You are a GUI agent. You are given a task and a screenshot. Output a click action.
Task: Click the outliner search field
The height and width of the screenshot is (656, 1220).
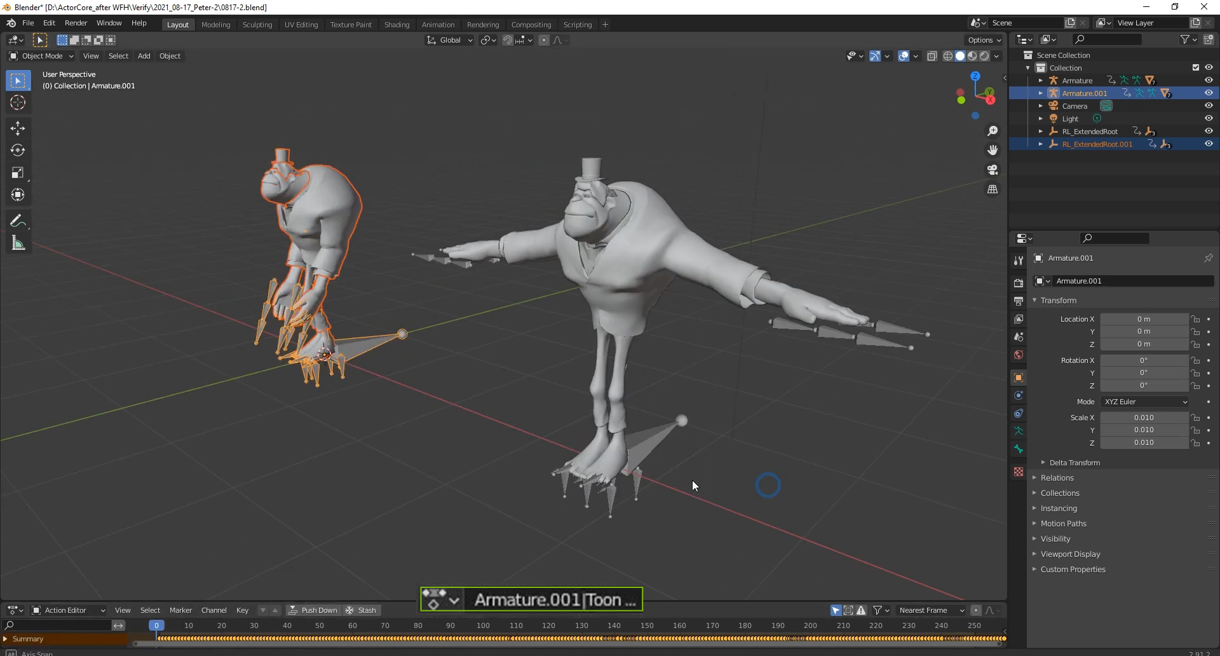pyautogui.click(x=1107, y=39)
